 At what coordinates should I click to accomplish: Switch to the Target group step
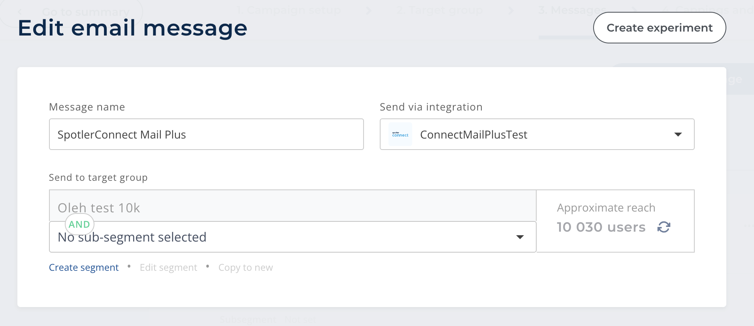point(439,10)
